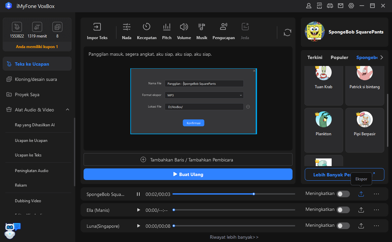This screenshot has width=392, height=242.
Task: Open the Pengucapan tool
Action: tap(224, 31)
